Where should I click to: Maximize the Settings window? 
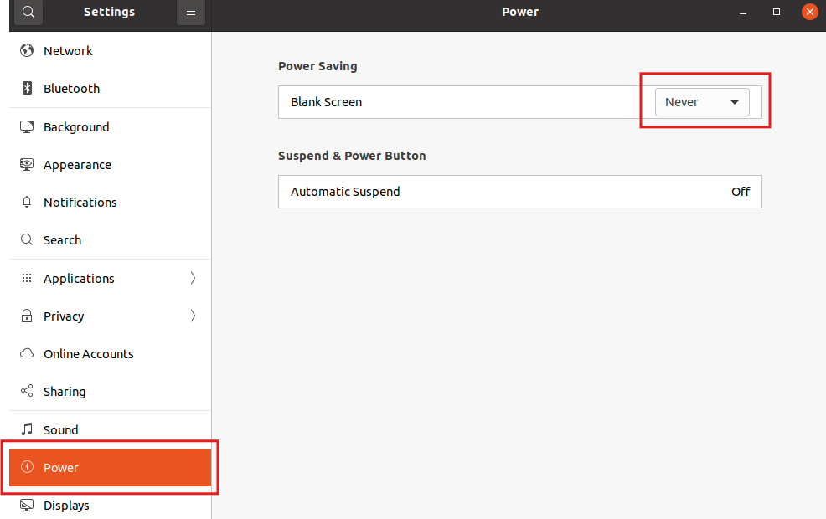pyautogui.click(x=776, y=12)
